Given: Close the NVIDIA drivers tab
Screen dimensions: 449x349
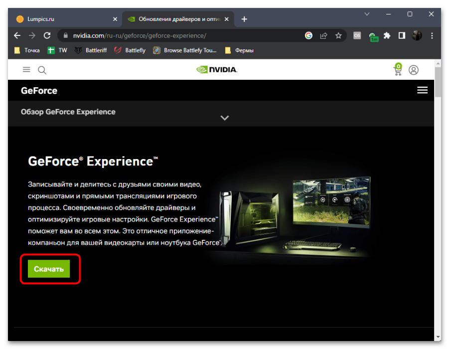Looking at the screenshot, I should click(227, 19).
